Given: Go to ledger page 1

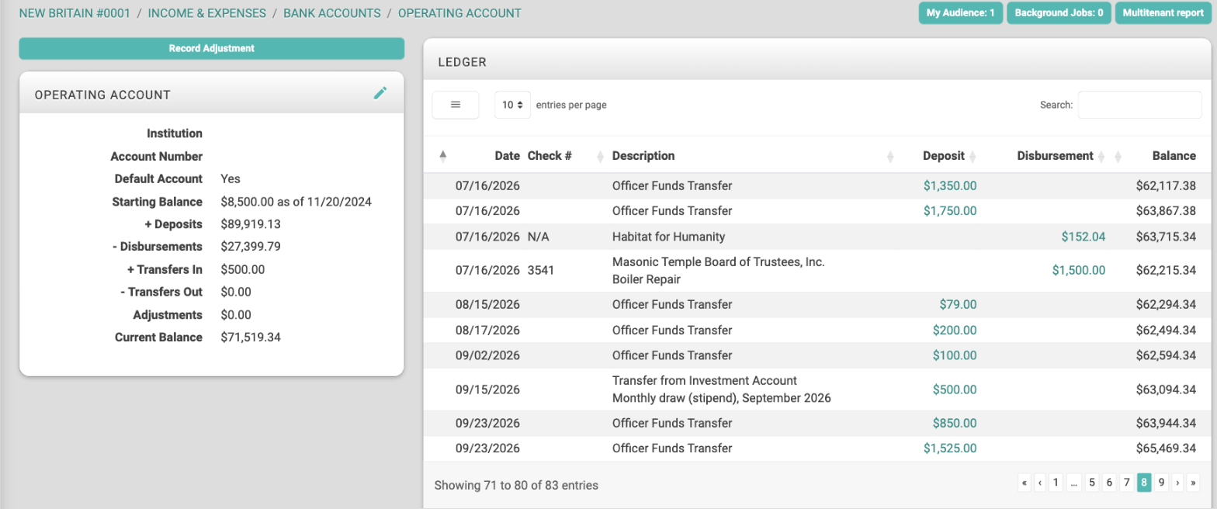Looking at the screenshot, I should [x=1055, y=483].
